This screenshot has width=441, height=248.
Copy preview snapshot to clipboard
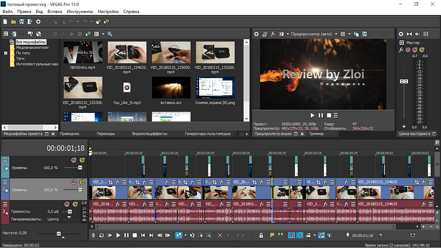(x=356, y=34)
